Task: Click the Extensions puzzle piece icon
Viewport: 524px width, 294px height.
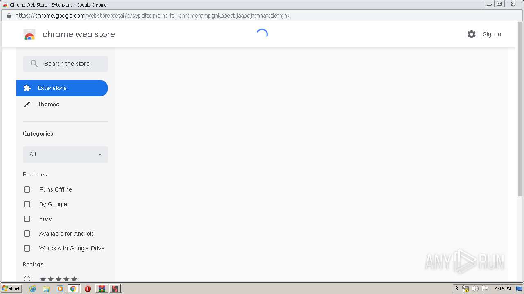Action: (27, 88)
